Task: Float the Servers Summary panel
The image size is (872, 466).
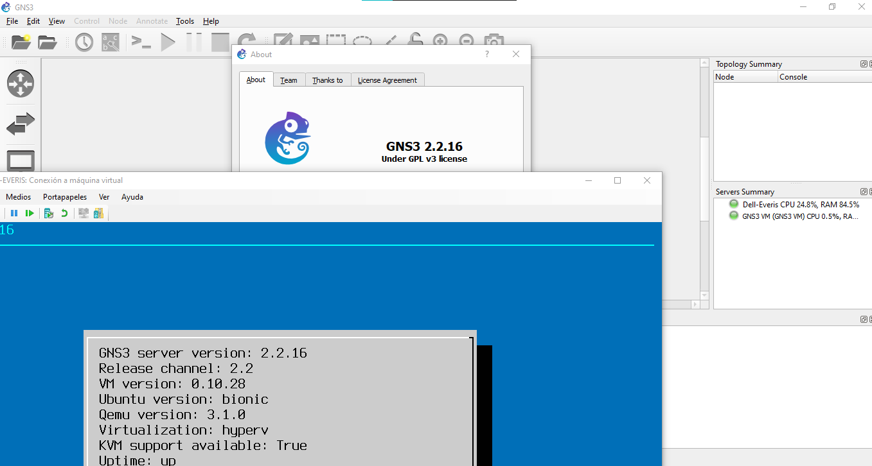Action: point(864,191)
